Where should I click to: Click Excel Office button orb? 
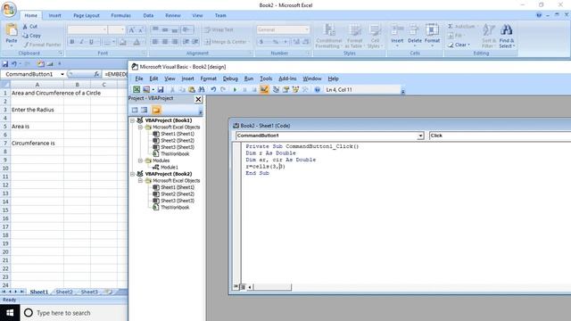click(x=9, y=9)
